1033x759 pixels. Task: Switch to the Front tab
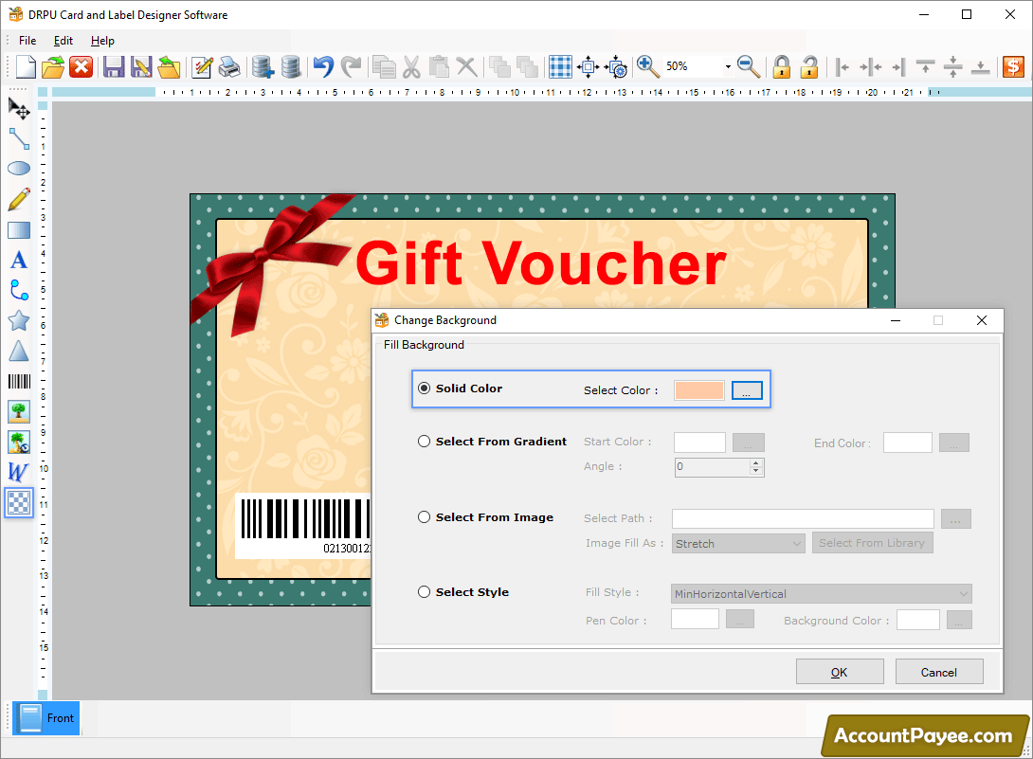click(x=46, y=718)
